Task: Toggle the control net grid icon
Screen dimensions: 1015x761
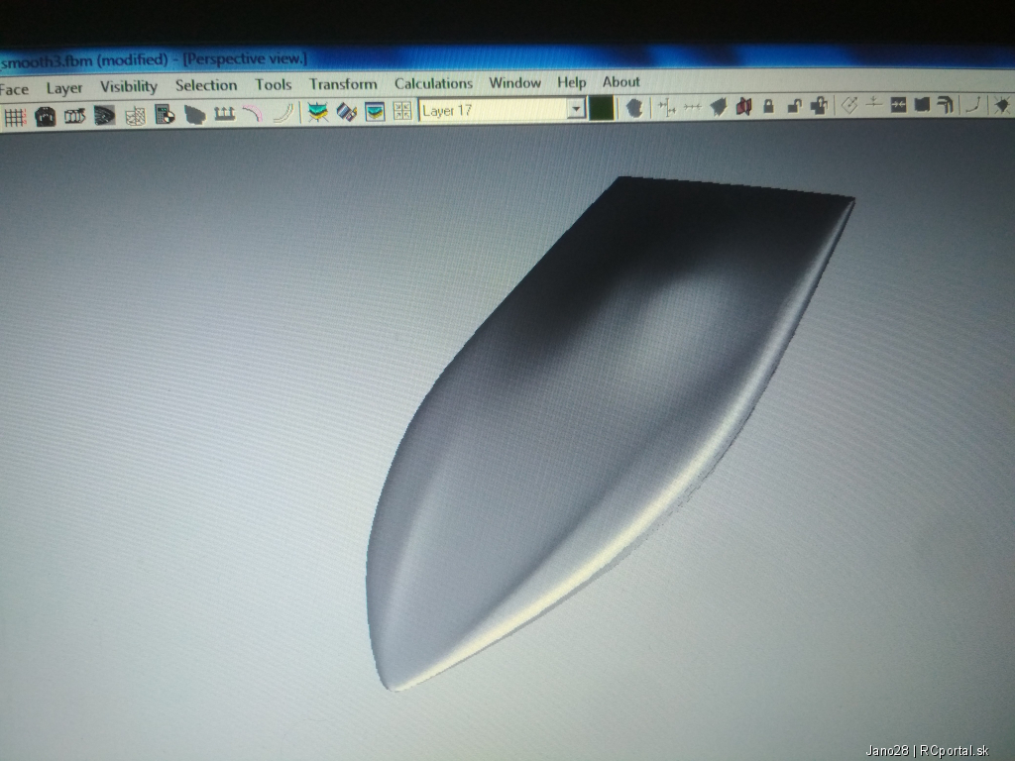Action: [x=14, y=117]
